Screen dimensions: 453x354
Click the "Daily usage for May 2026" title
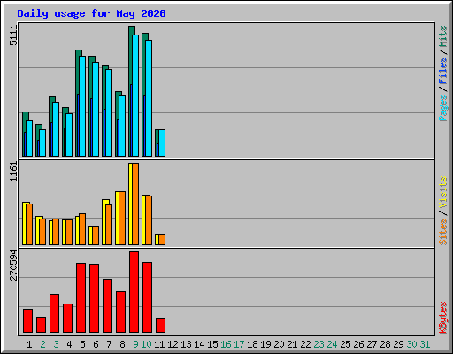(91, 13)
